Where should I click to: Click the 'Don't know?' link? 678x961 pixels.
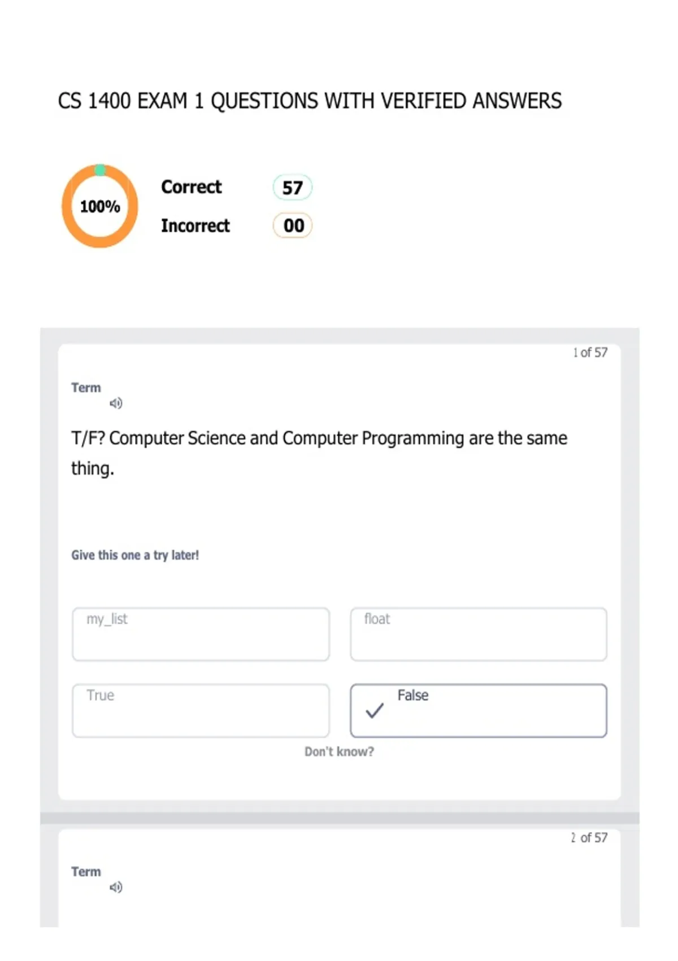pos(339,752)
